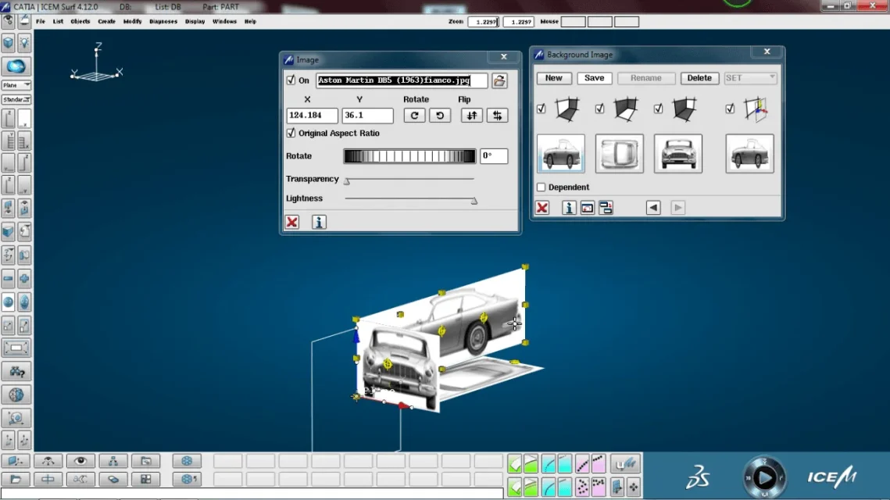The image size is (890, 500).
Task: Click the New button in Background Image
Action: (553, 78)
